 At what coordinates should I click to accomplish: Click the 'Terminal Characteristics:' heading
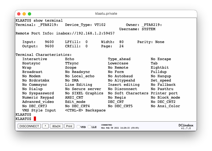43,55
